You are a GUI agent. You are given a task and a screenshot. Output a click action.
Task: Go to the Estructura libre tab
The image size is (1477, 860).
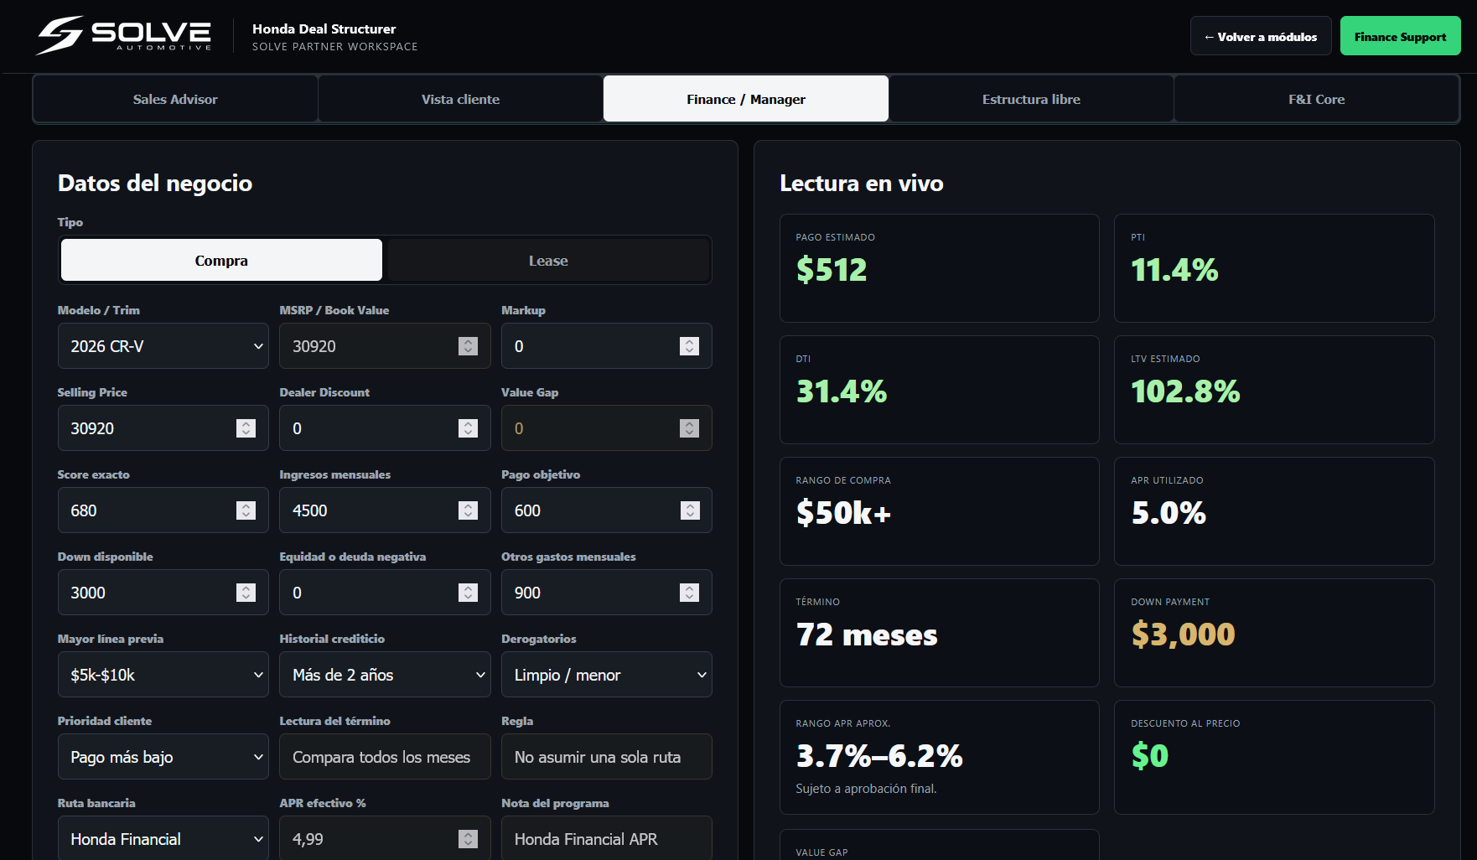coord(1031,99)
